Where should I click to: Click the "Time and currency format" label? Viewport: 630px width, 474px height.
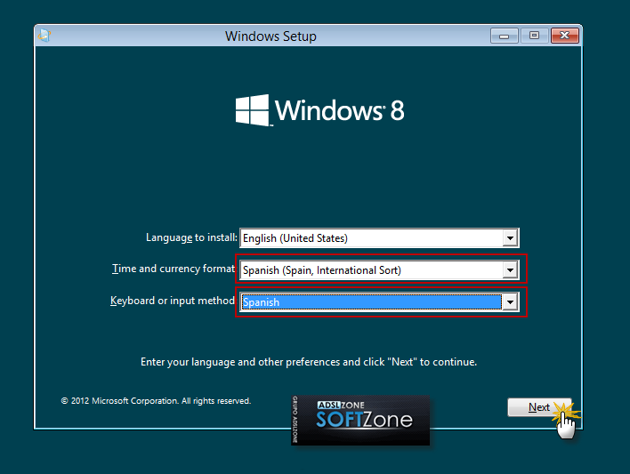174,269
